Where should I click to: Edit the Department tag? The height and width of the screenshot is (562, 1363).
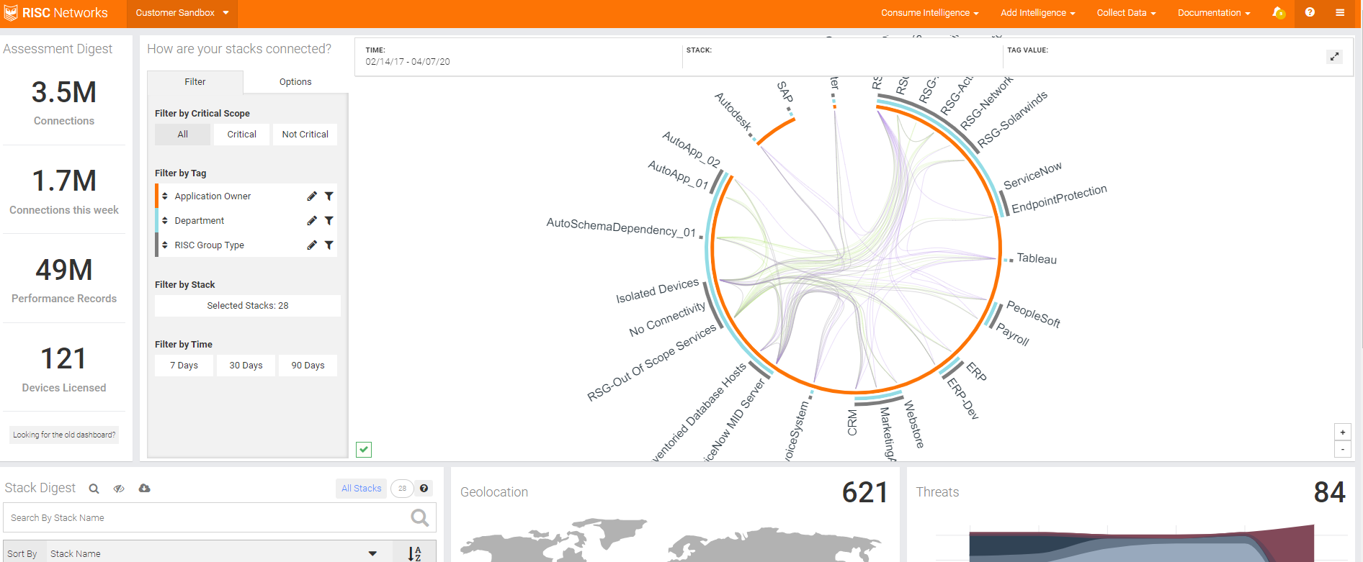[312, 221]
